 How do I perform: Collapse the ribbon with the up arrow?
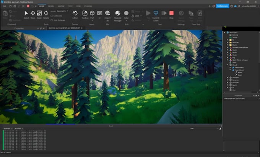(x=210, y=6)
